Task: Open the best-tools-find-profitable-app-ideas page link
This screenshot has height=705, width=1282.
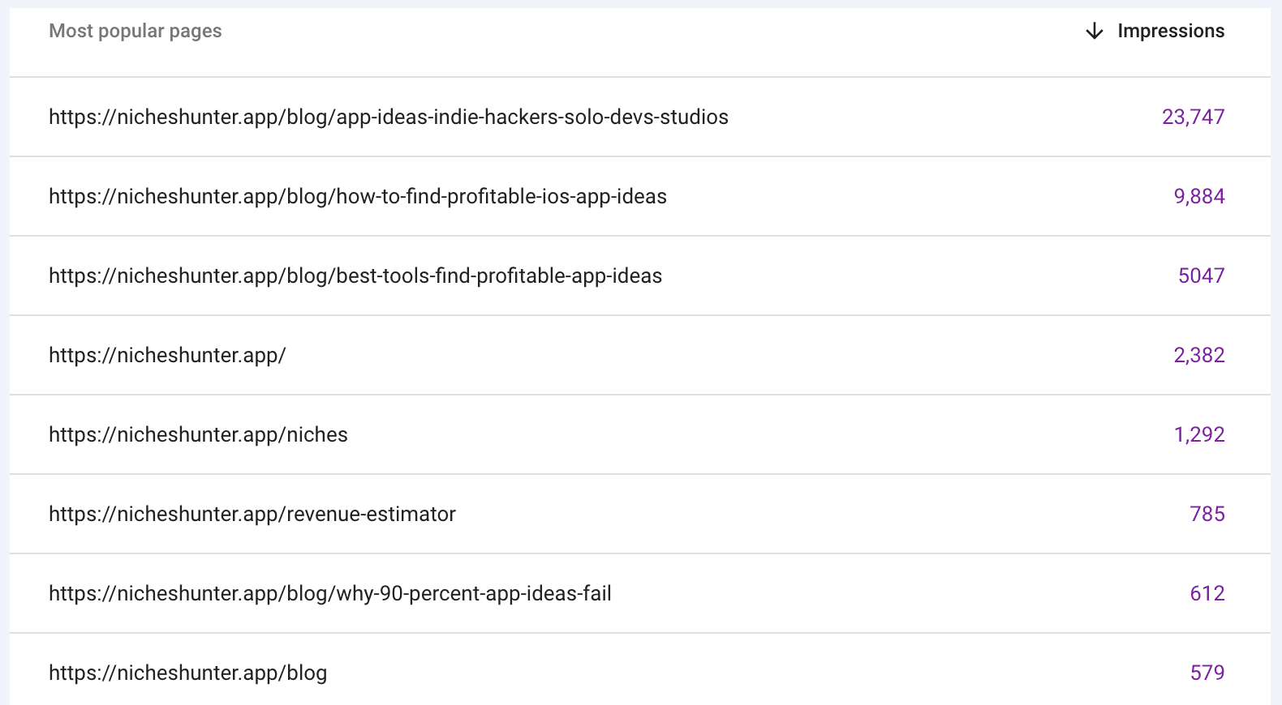Action: click(355, 276)
